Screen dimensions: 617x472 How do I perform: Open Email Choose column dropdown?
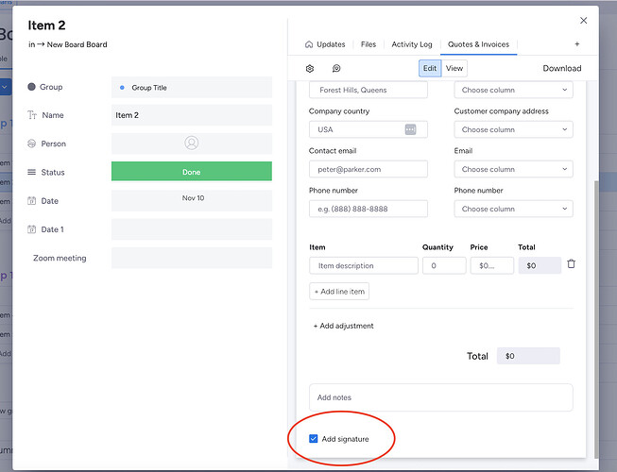(x=513, y=169)
